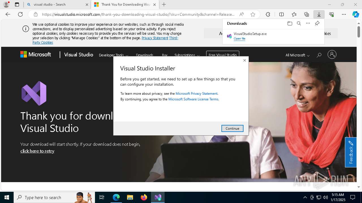Open the Browser essentials heart icon

click(331, 14)
